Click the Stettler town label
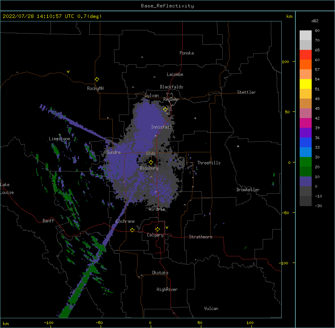 click(x=246, y=92)
